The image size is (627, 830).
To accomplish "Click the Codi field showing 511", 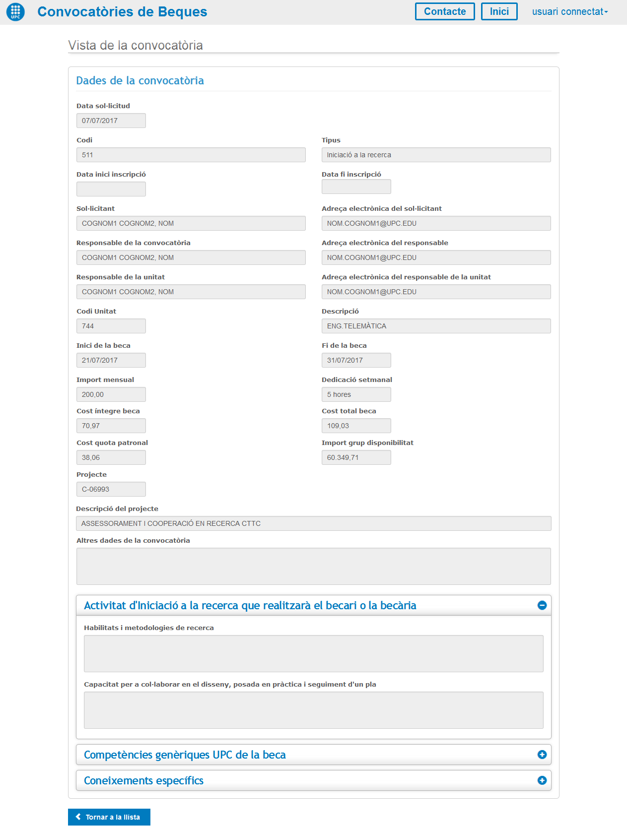I will click(191, 155).
